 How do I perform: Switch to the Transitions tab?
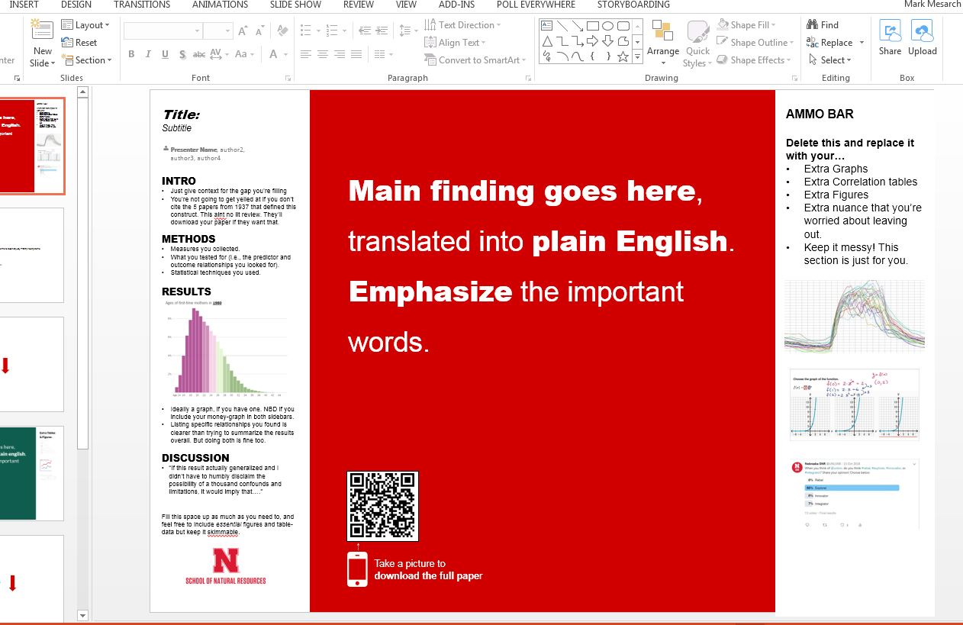(142, 5)
